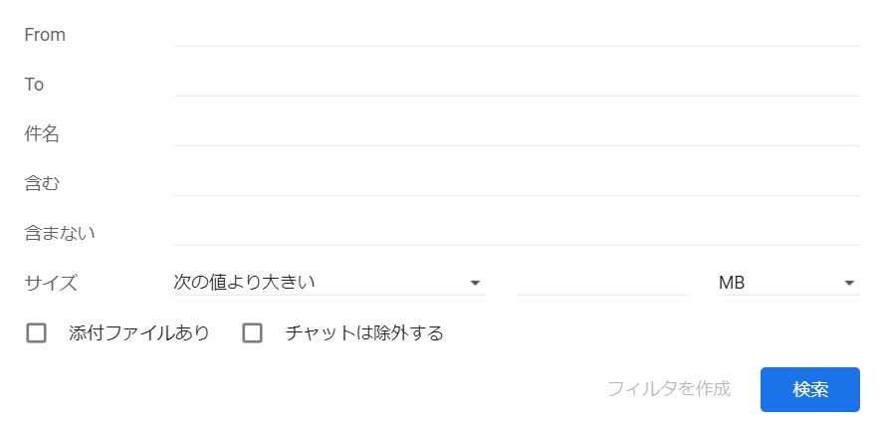The height and width of the screenshot is (428, 882).
Task: Click the サイズ label
Action: pyautogui.click(x=50, y=283)
